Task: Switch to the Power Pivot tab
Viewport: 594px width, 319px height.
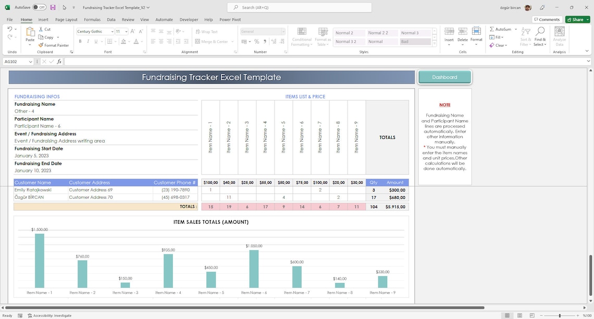Action: click(x=230, y=20)
